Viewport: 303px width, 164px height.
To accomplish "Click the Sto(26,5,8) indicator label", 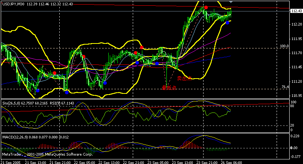I will 11,103.
